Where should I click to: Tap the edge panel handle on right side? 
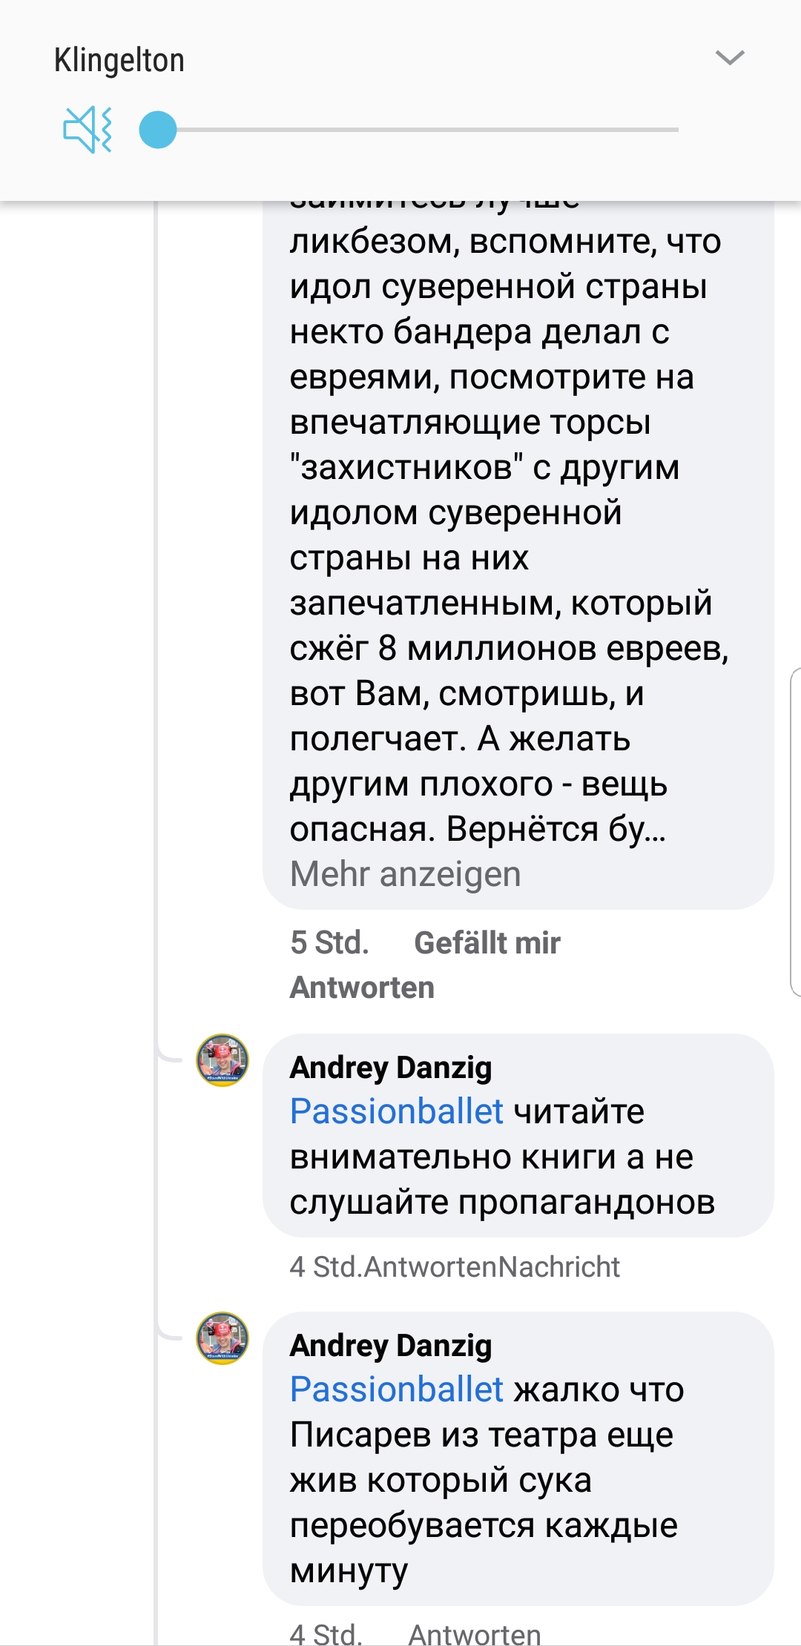[795, 832]
